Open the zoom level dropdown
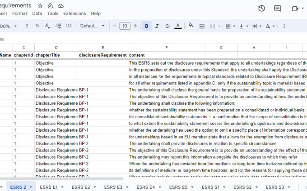This screenshot has height=191, width=307. click(x=8, y=26)
